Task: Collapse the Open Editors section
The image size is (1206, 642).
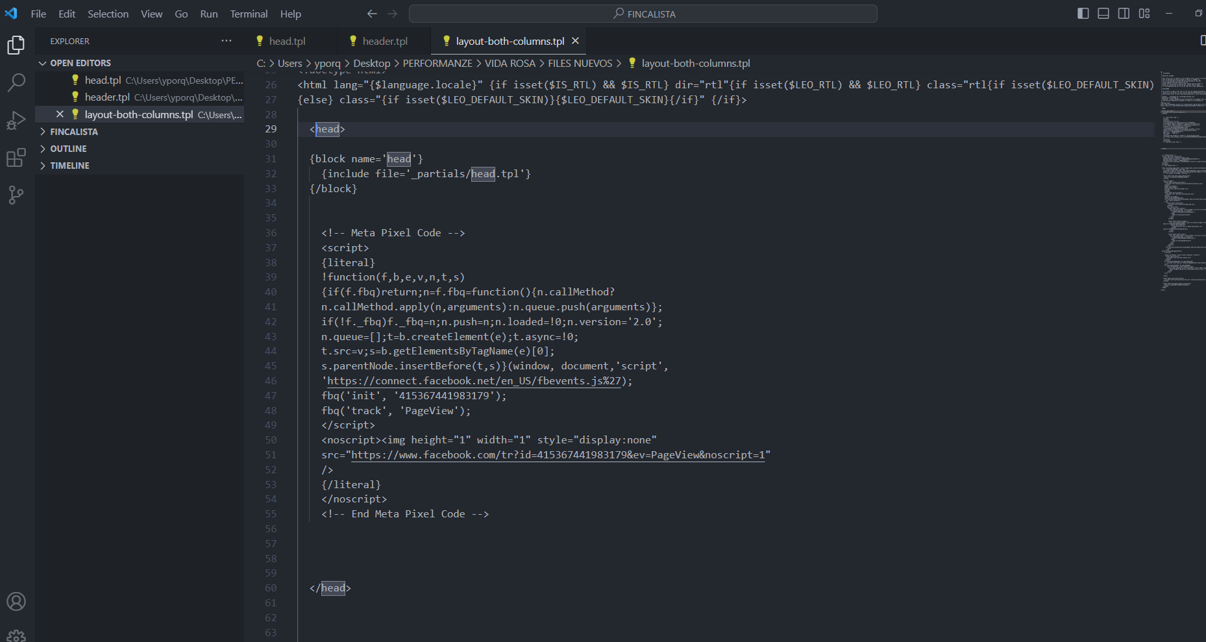Action: point(140,63)
